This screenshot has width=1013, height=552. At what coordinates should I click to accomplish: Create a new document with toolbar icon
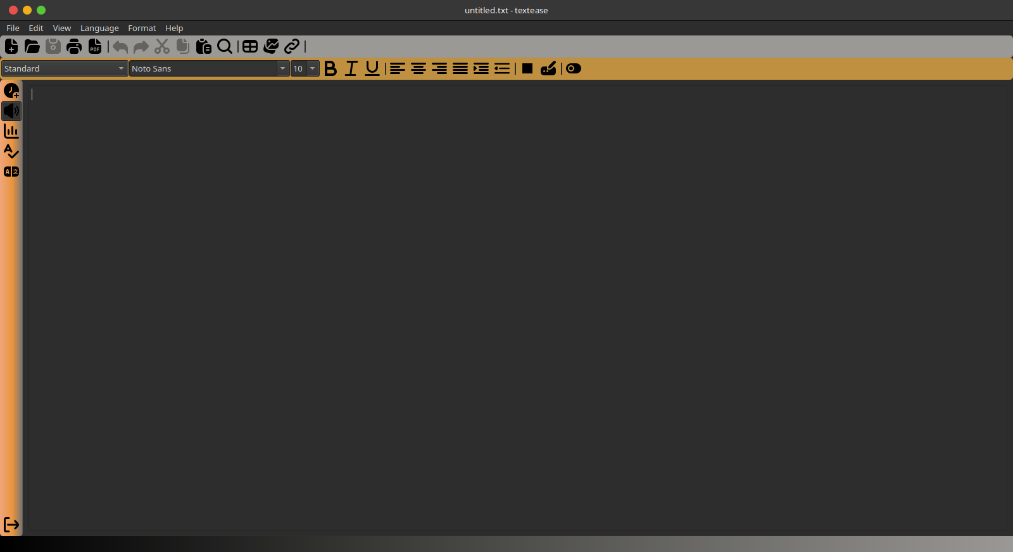[x=11, y=46]
